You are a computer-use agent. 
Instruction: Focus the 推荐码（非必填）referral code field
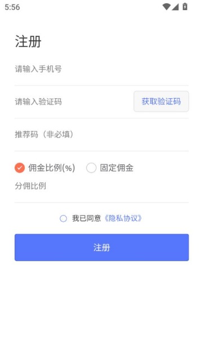coord(101,134)
